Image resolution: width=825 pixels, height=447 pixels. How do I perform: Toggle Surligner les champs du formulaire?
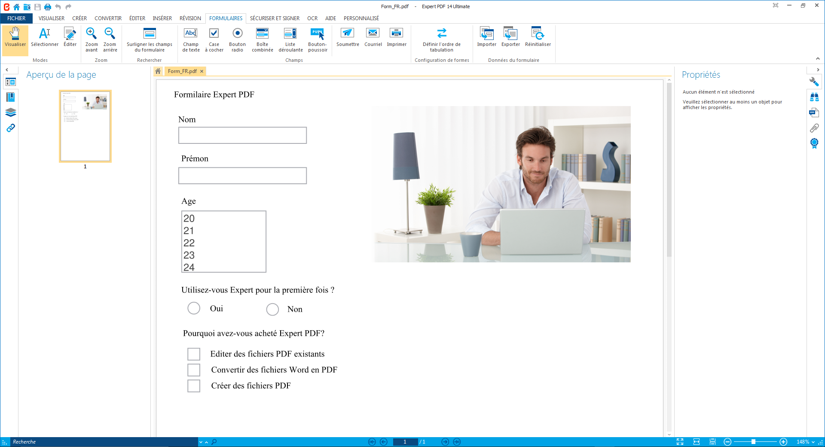point(150,40)
